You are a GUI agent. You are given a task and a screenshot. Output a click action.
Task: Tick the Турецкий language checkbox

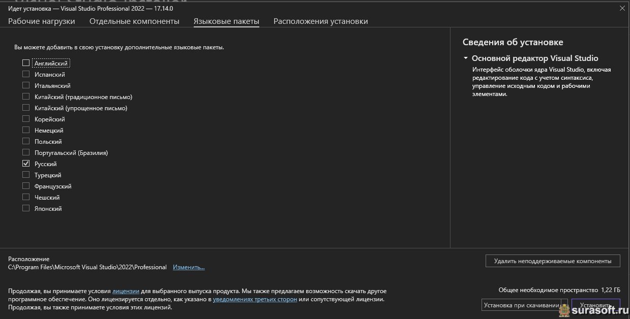(26, 175)
